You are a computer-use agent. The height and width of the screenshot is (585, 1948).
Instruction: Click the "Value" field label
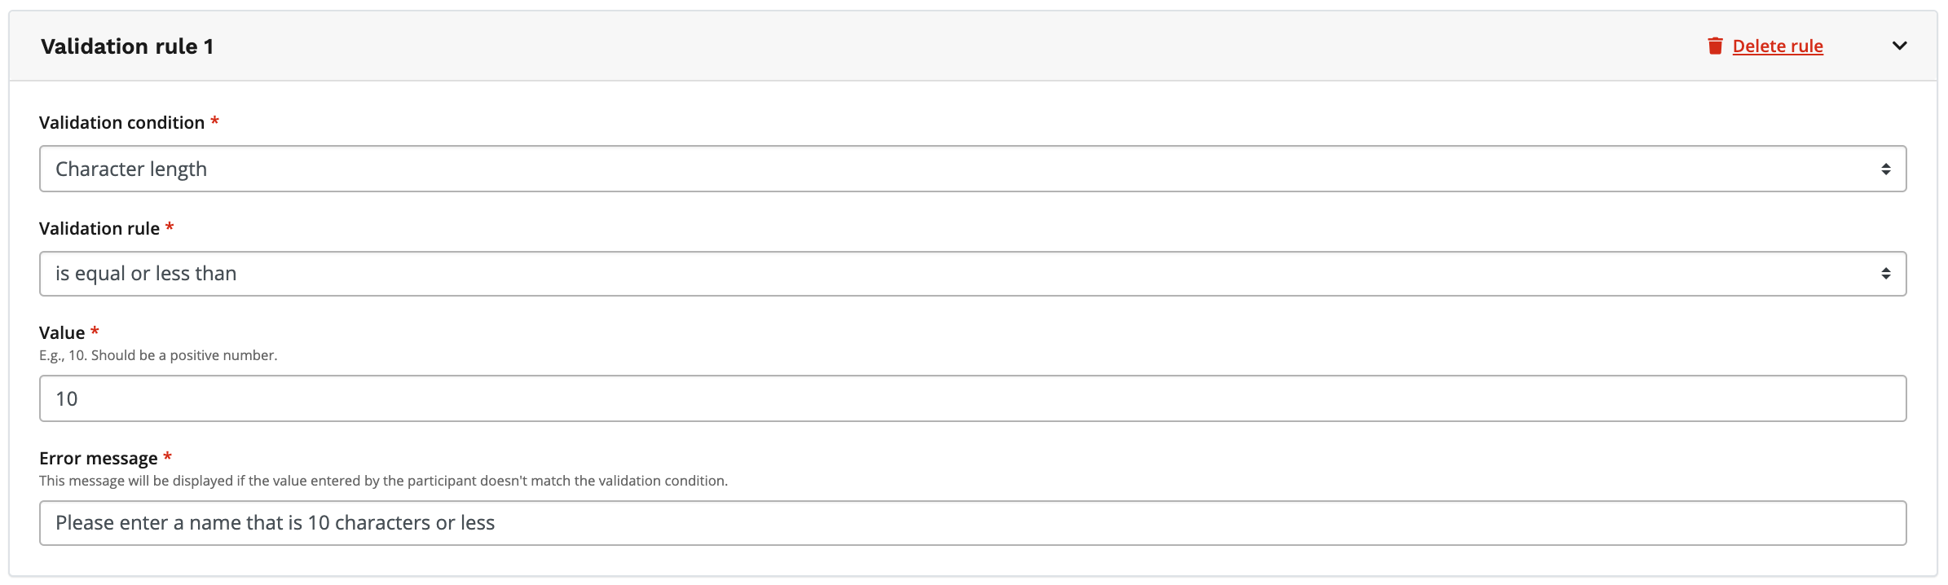[62, 333]
